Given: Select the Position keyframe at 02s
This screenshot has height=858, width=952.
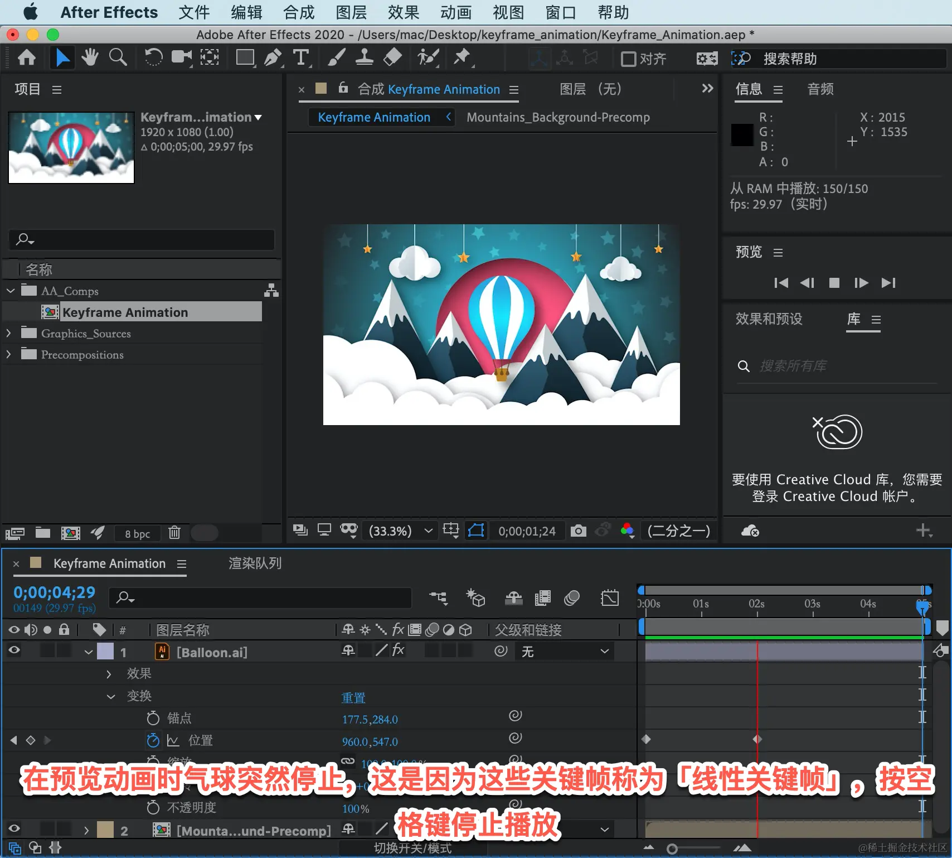Looking at the screenshot, I should [x=757, y=739].
